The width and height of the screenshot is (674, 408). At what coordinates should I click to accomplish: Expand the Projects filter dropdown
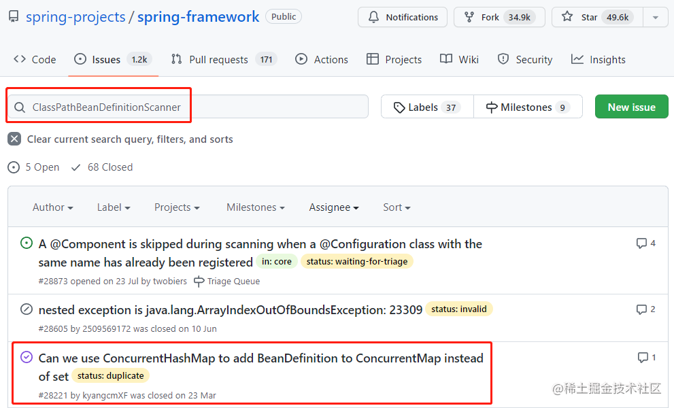177,207
